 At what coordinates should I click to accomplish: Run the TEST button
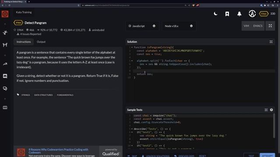(x=251, y=155)
